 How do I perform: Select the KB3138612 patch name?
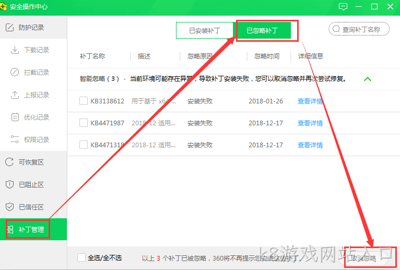click(107, 101)
